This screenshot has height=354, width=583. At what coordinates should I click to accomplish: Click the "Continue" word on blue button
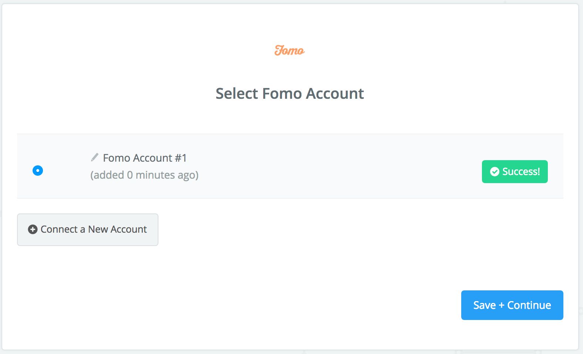click(529, 305)
